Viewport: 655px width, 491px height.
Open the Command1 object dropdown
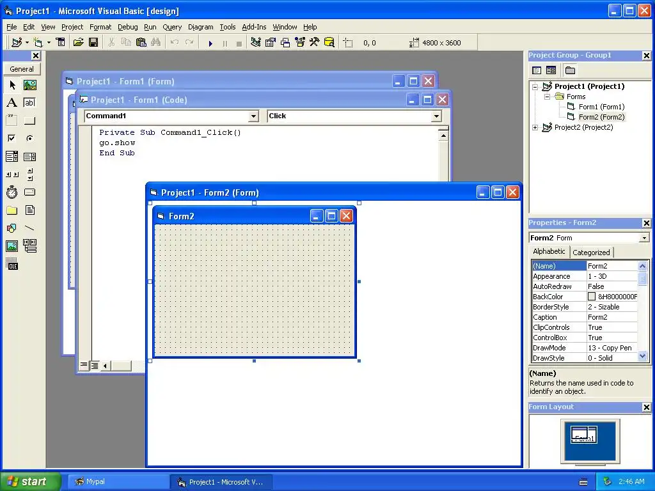[253, 116]
